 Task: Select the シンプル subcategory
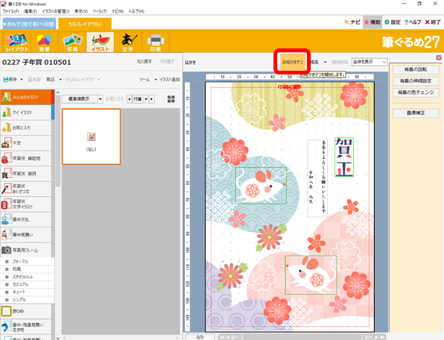27,300
